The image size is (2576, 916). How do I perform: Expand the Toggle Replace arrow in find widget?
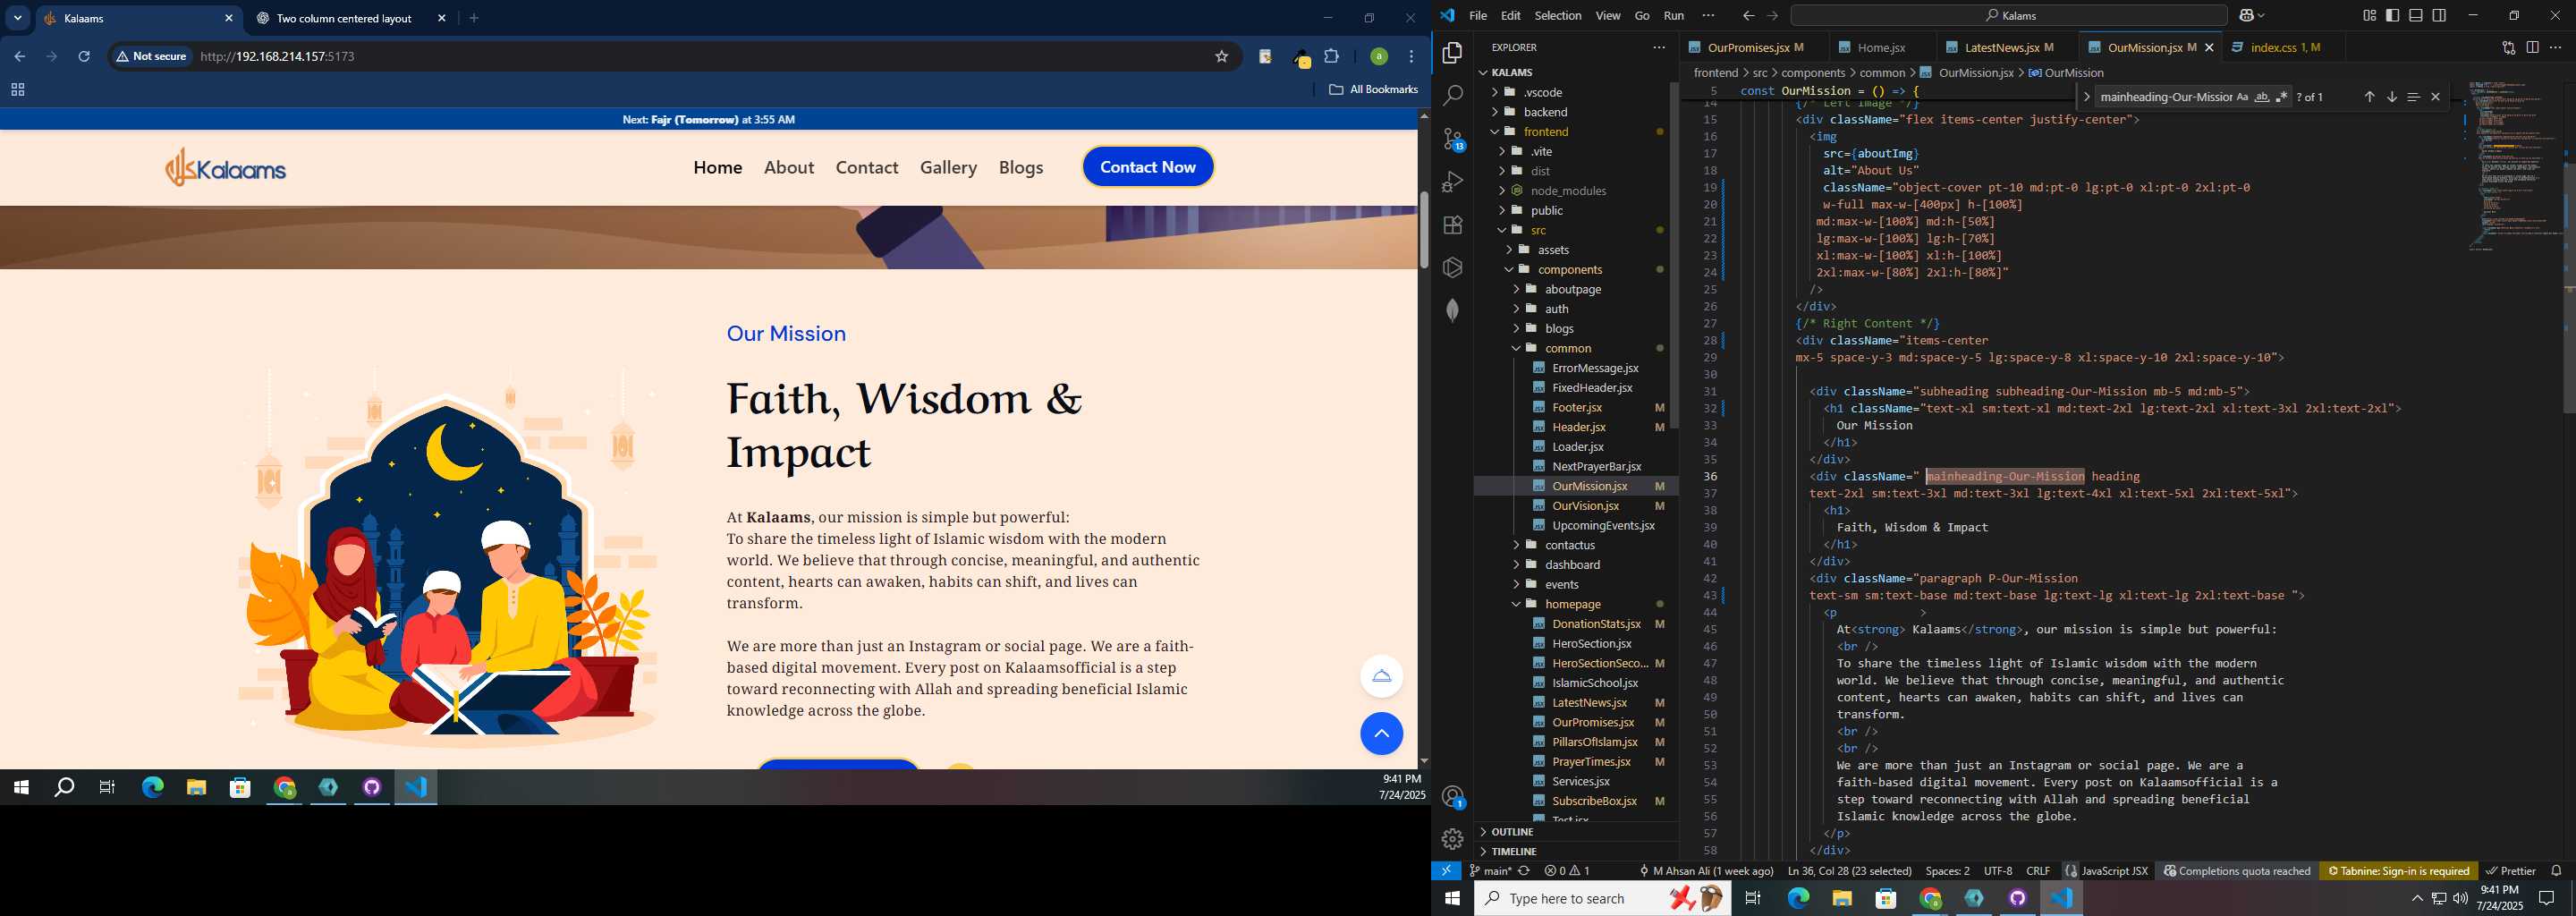2086,97
